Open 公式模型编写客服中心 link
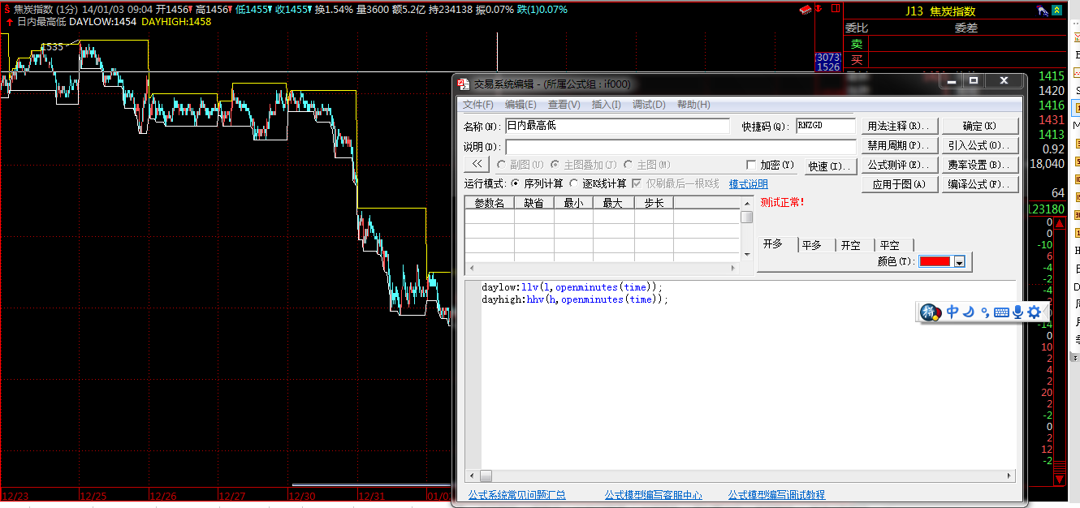 coord(654,495)
